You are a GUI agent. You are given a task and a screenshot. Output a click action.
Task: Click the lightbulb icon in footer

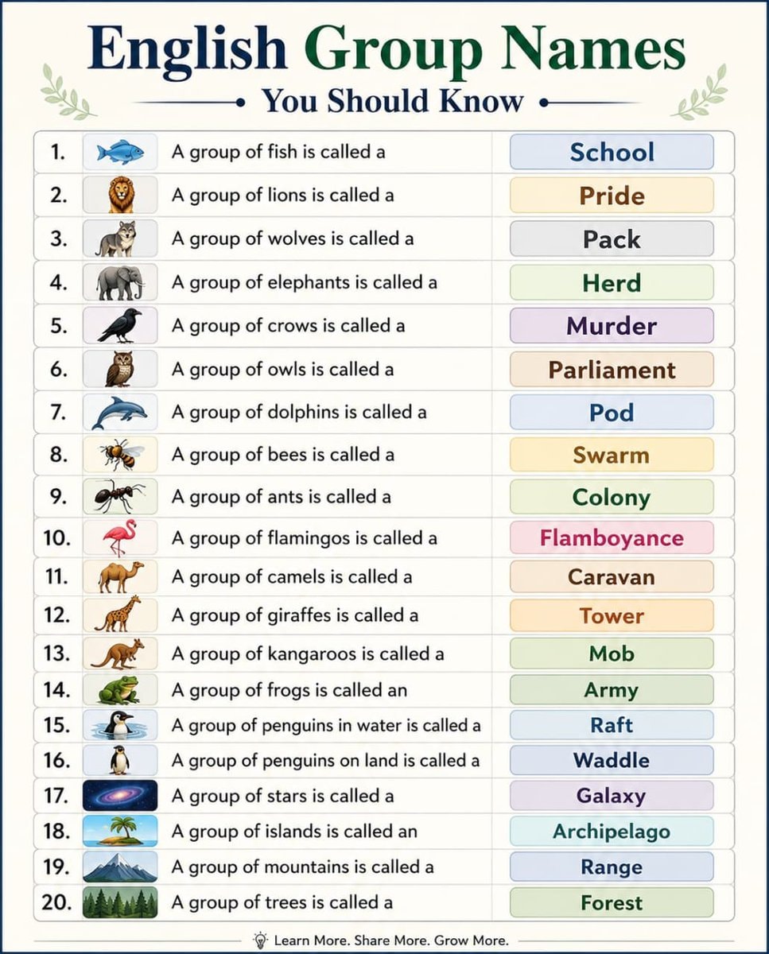pos(259,939)
